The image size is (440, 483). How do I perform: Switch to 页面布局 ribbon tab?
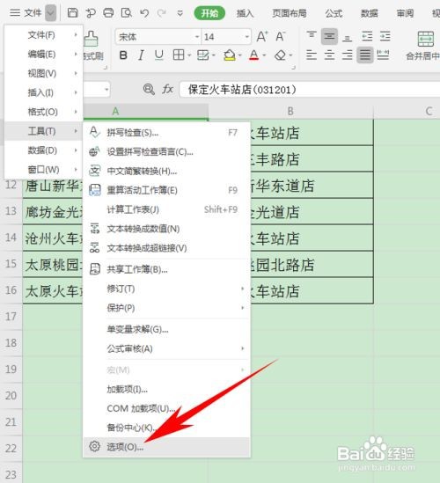(x=290, y=13)
